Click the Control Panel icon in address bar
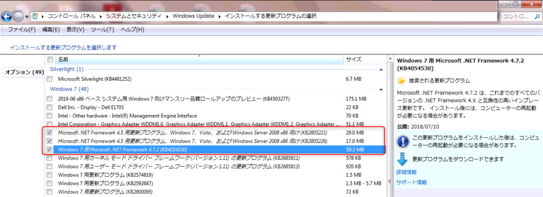Screen dimensions: 543x197 click(35, 16)
